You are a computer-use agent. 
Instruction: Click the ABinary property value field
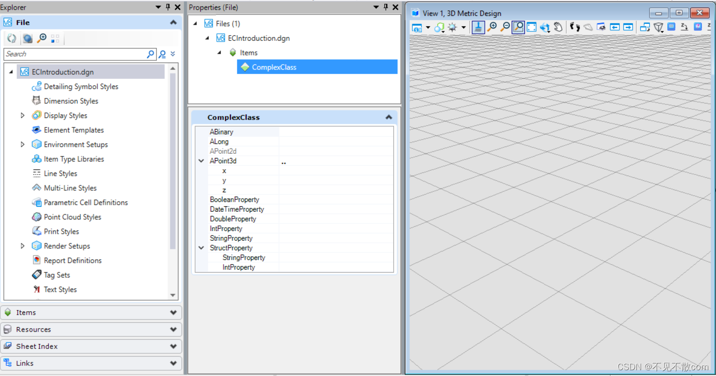(x=336, y=132)
